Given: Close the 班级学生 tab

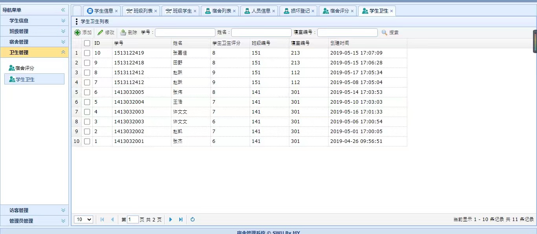Looking at the screenshot, I should (x=195, y=11).
